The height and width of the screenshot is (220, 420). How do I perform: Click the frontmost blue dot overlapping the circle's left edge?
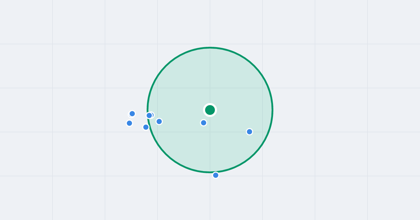149,116
